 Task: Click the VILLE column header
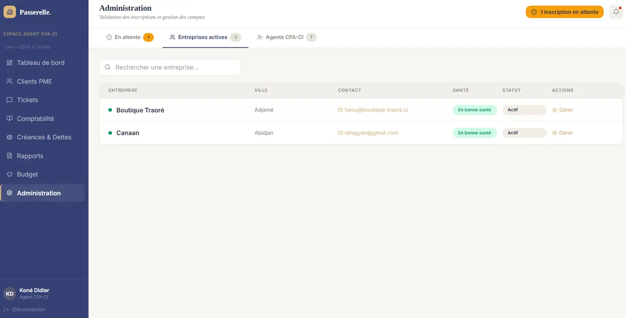[261, 90]
